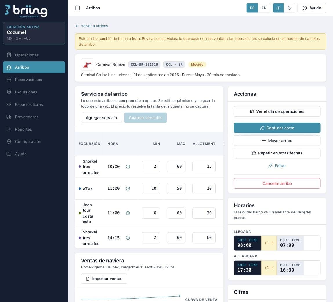Screen dimensions: 333x302
Task: Click the CCL-BR-261019 code badge
Action: (x=144, y=65)
